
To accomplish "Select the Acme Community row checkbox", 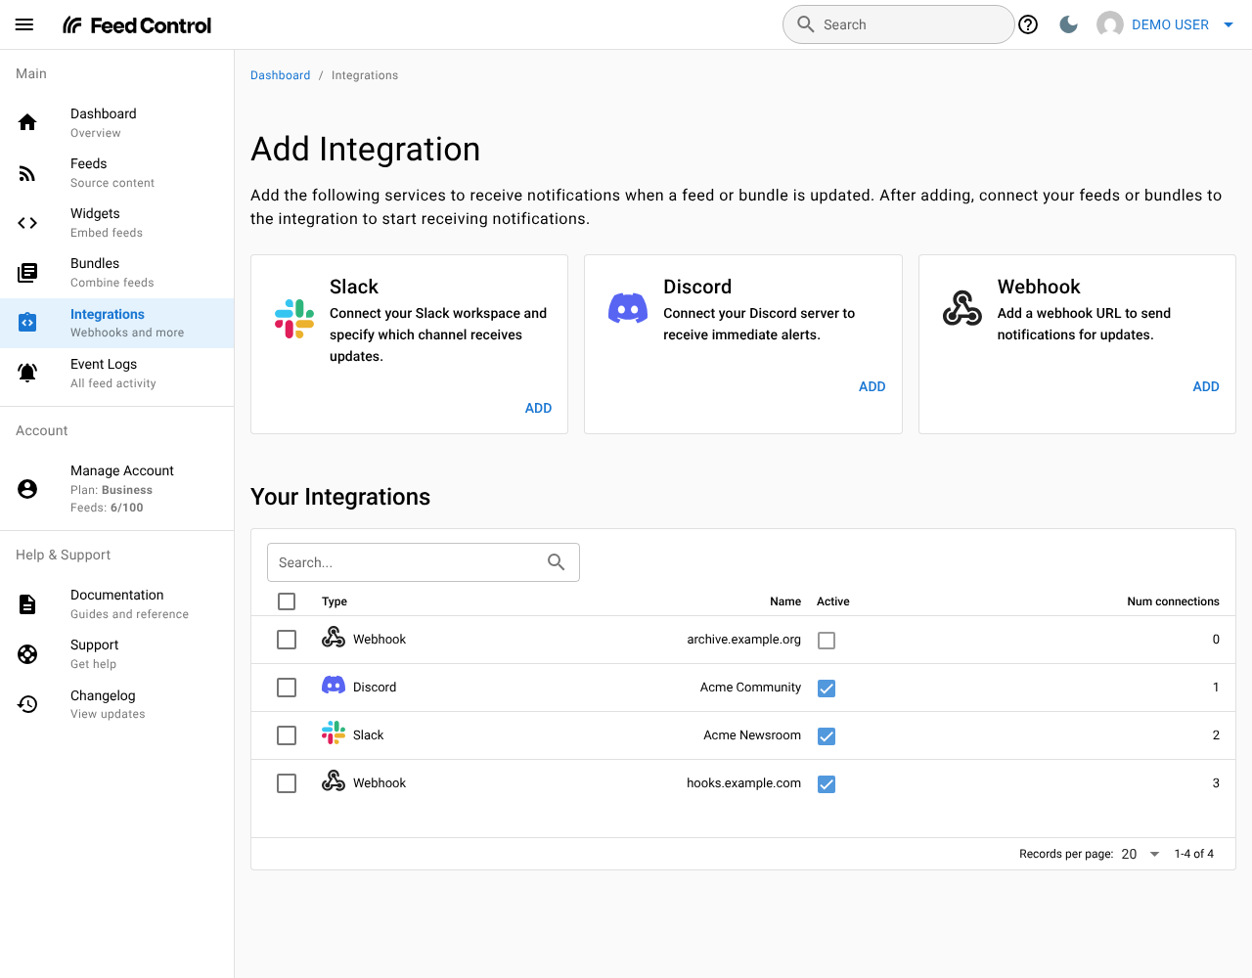I will (287, 688).
